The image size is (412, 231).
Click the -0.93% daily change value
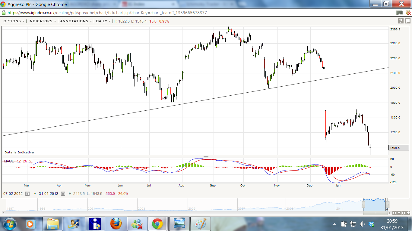point(164,21)
